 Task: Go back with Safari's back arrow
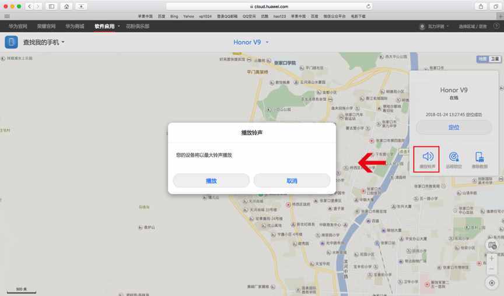tap(30, 6)
